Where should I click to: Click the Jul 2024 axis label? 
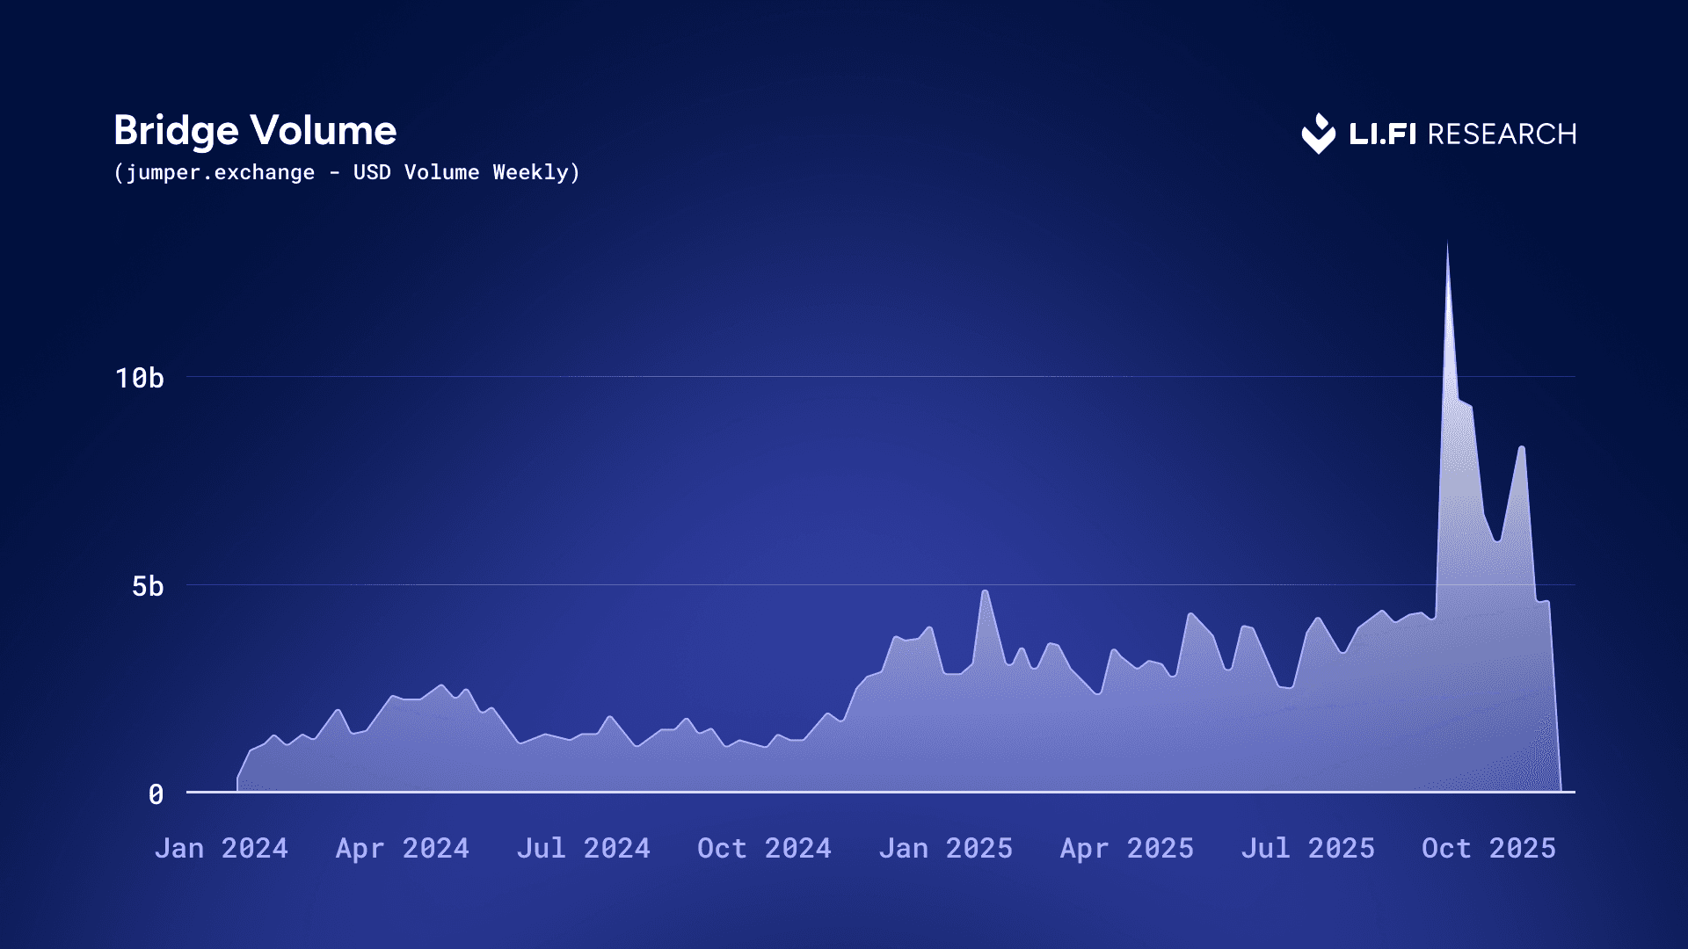click(584, 848)
